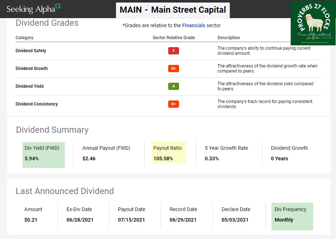Click the Ex-Div Date 06/28/2021
The width and height of the screenshot is (336, 239).
(80, 220)
